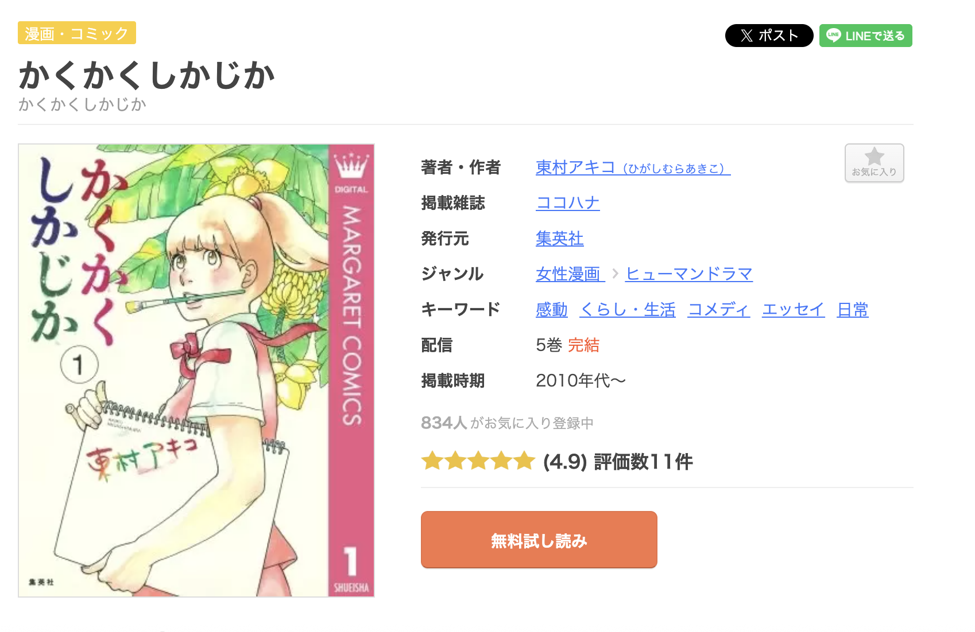The width and height of the screenshot is (975, 632).
Task: Toggle the お気に入り star favorite button
Action: click(x=874, y=163)
